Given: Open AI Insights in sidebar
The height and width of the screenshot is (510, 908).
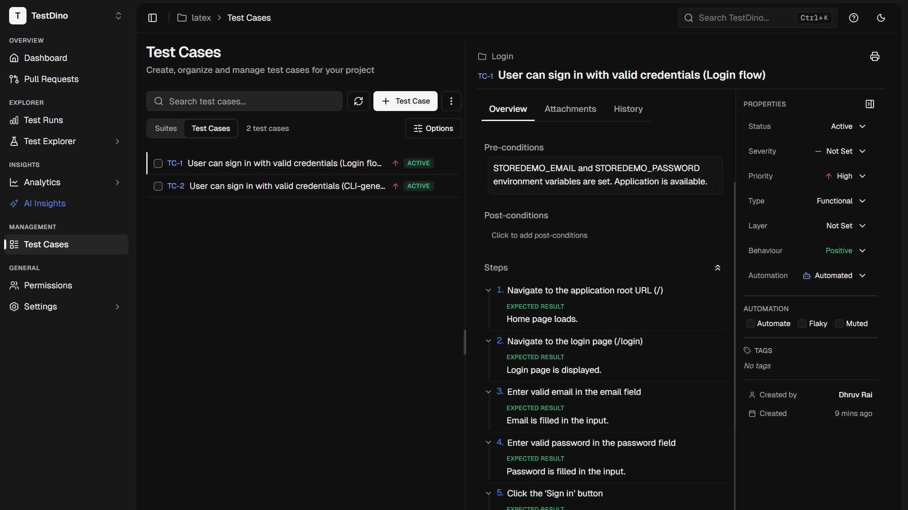Looking at the screenshot, I should coord(45,203).
